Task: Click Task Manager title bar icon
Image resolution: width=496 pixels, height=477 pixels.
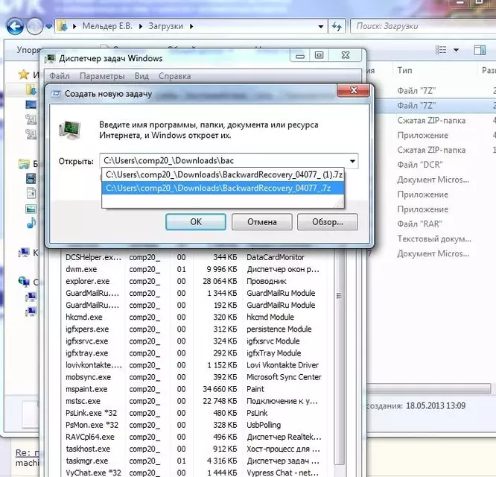Action: pyautogui.click(x=50, y=59)
